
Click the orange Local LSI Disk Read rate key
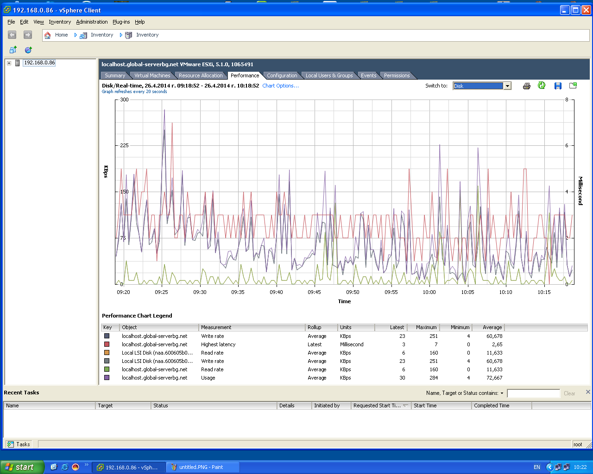pyautogui.click(x=107, y=353)
